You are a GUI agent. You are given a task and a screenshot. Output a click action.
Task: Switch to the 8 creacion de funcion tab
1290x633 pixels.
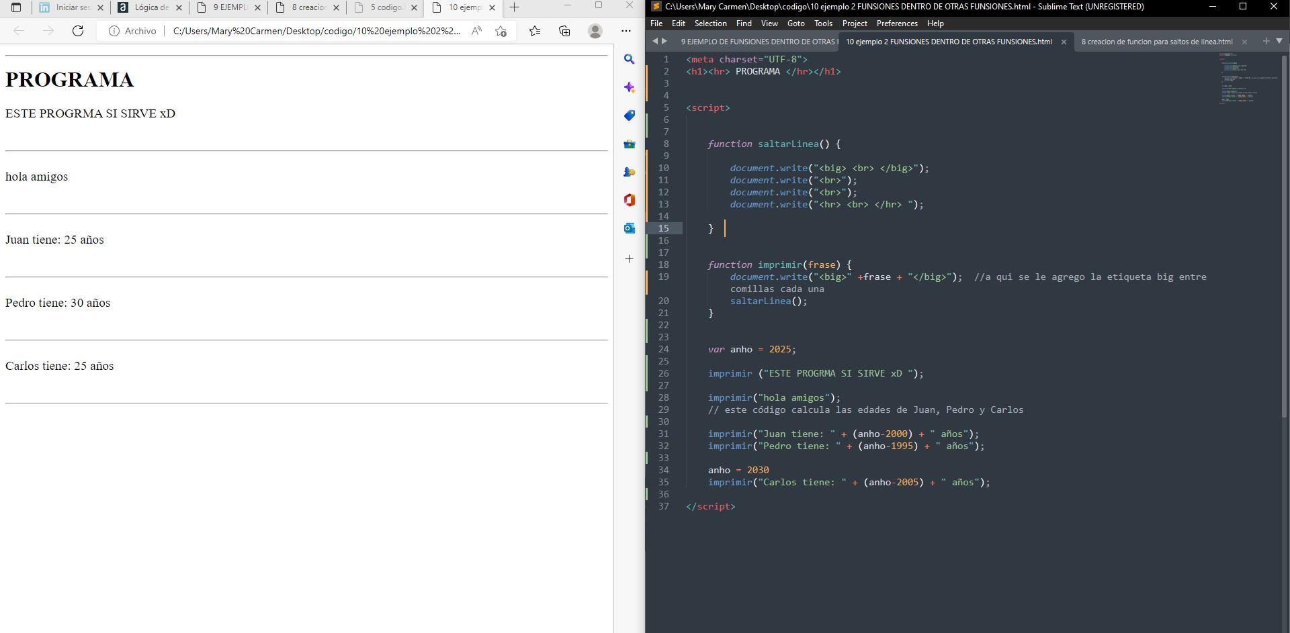[x=1156, y=42]
